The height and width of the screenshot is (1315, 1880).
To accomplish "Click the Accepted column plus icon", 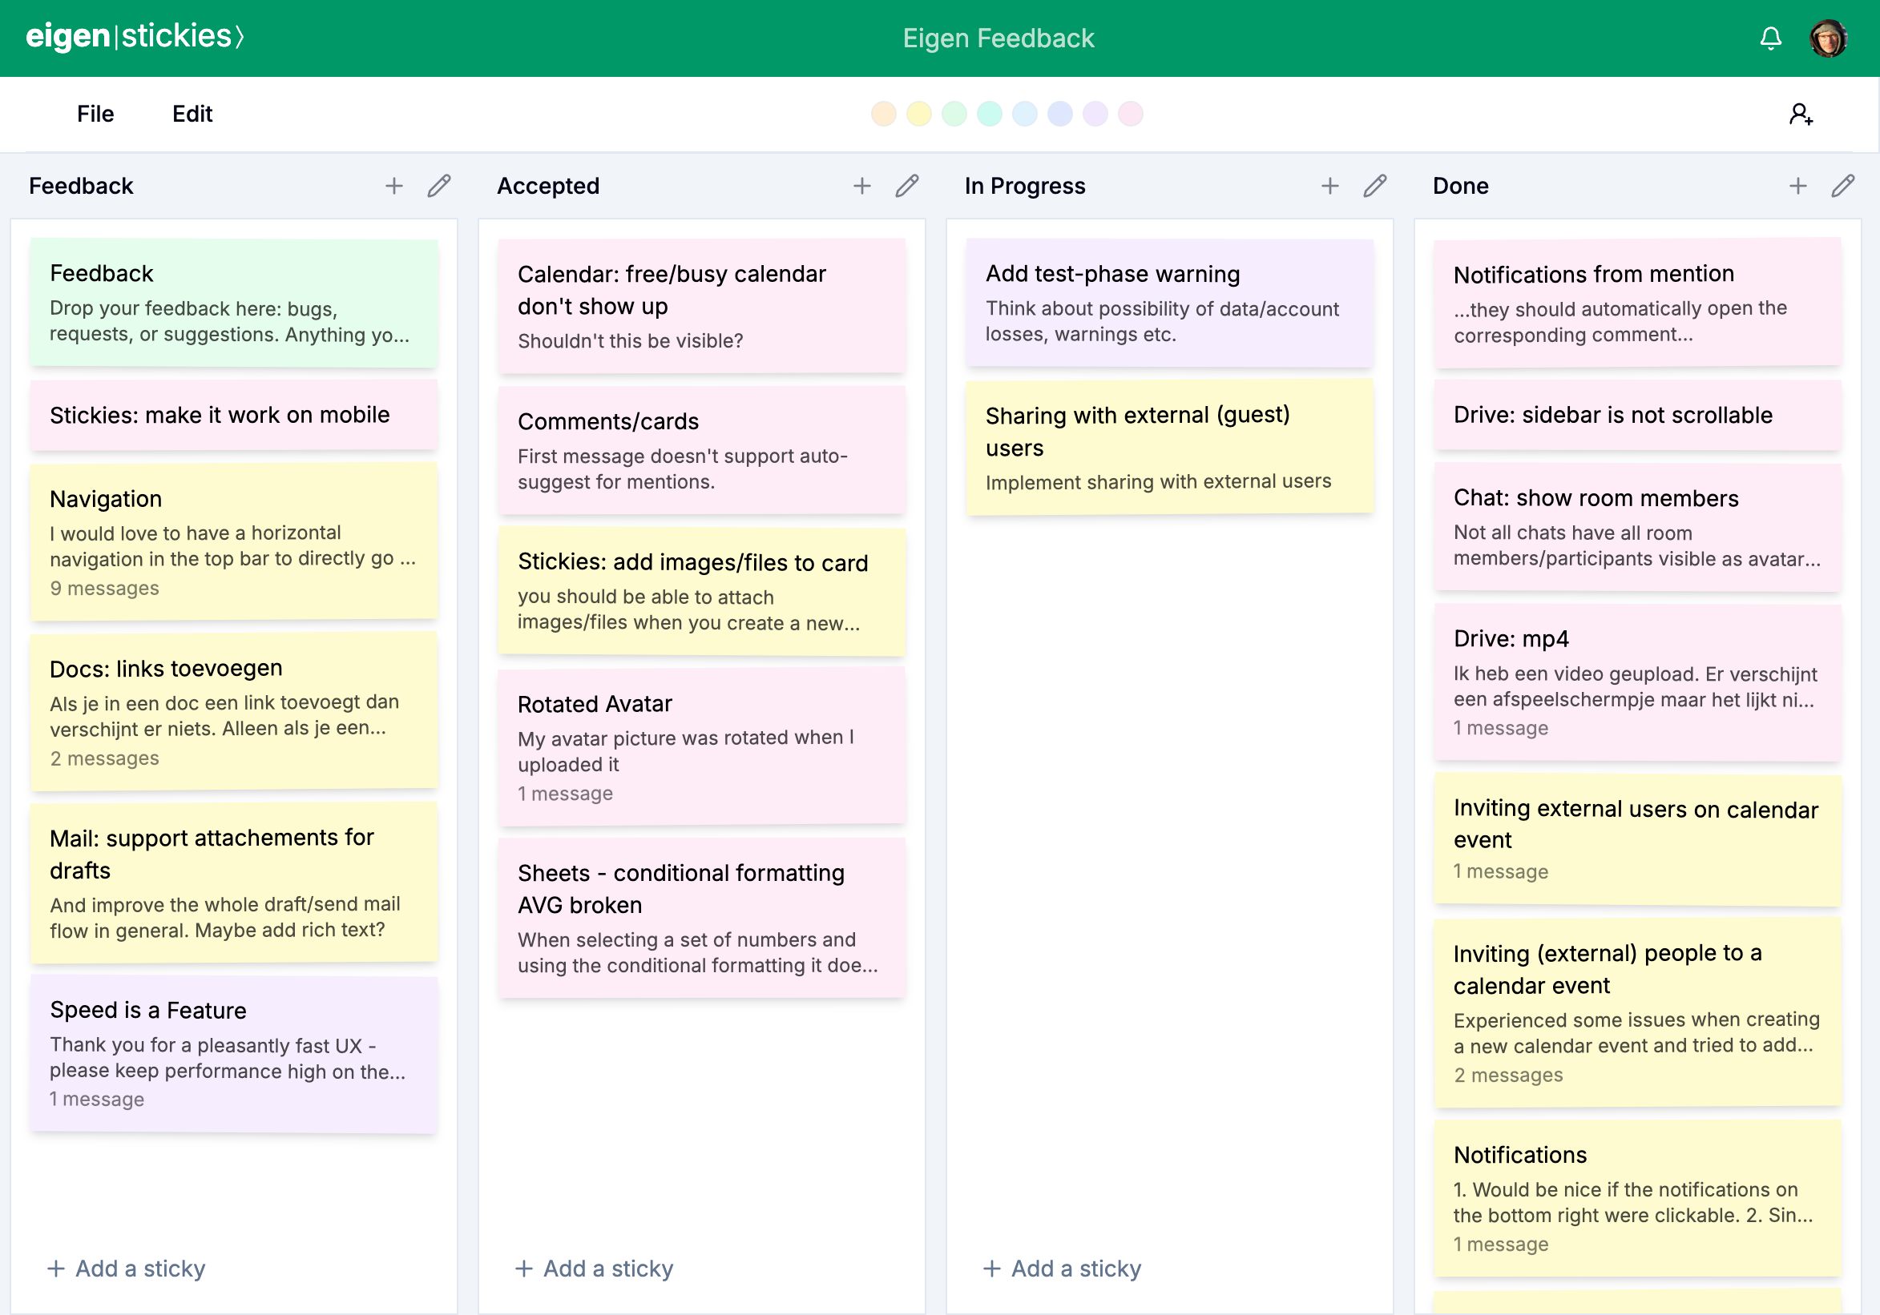I will [x=861, y=186].
